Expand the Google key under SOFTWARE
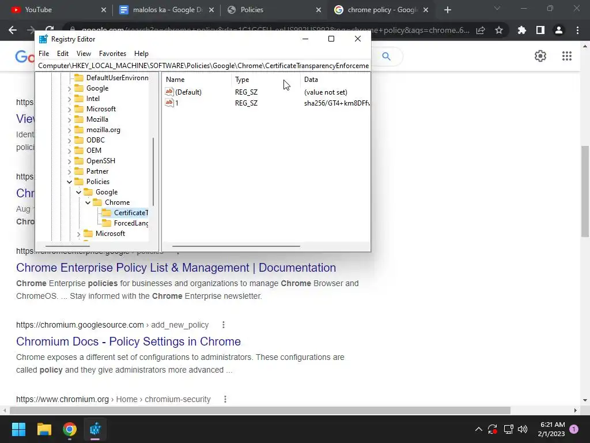This screenshot has width=590, height=443. tap(69, 88)
